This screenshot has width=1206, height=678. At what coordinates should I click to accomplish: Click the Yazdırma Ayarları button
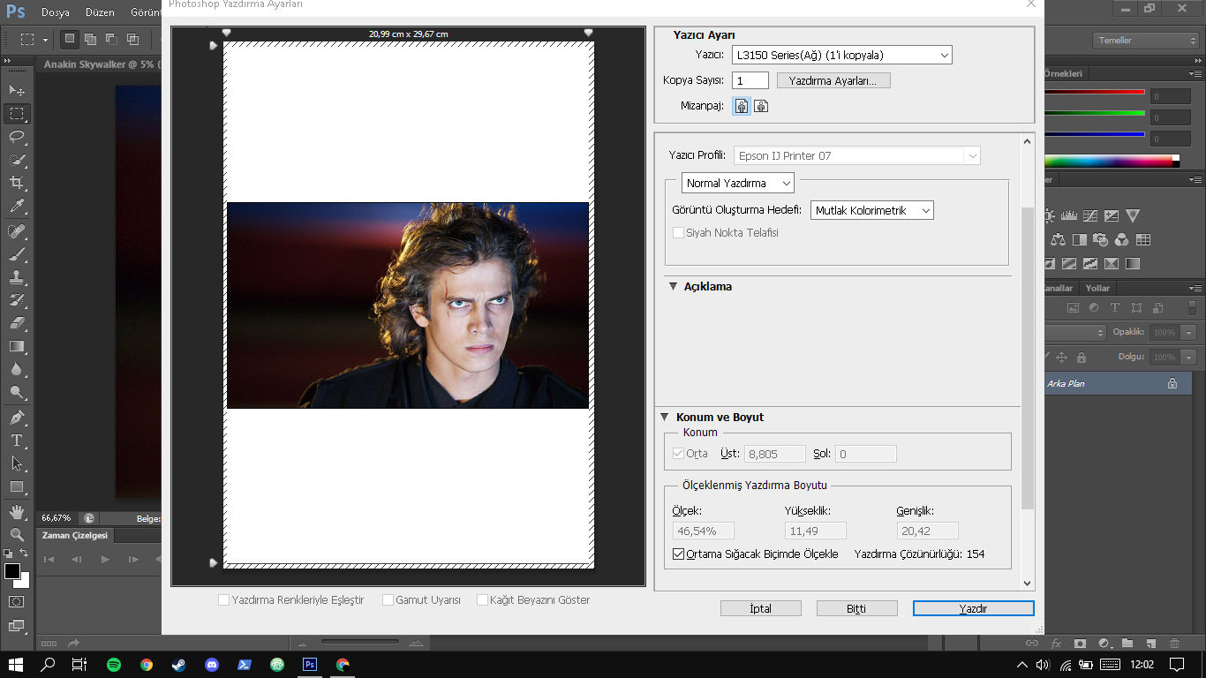coord(833,80)
